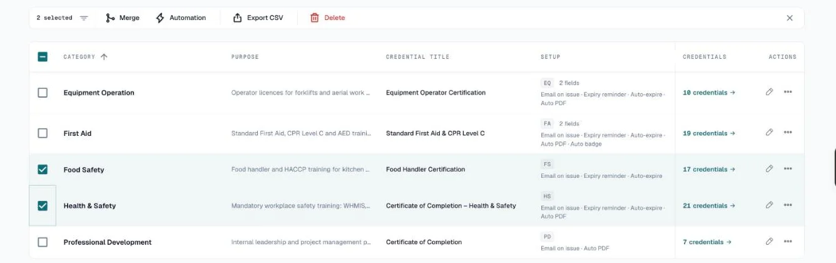836x263 pixels.
Task: Edit the Professional Development category
Action: [769, 242]
